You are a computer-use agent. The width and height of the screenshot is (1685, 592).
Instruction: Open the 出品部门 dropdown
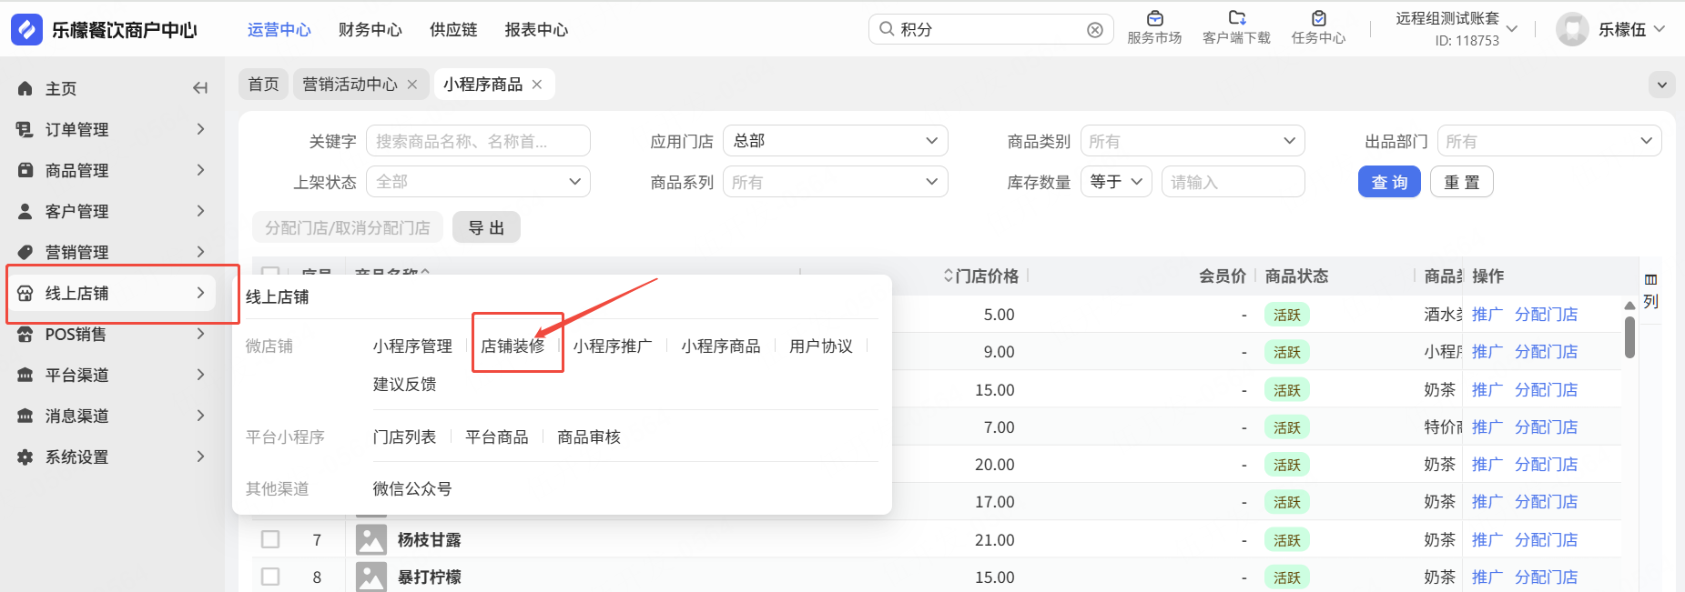(x=1549, y=141)
